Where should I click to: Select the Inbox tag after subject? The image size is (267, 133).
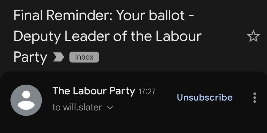tap(84, 57)
